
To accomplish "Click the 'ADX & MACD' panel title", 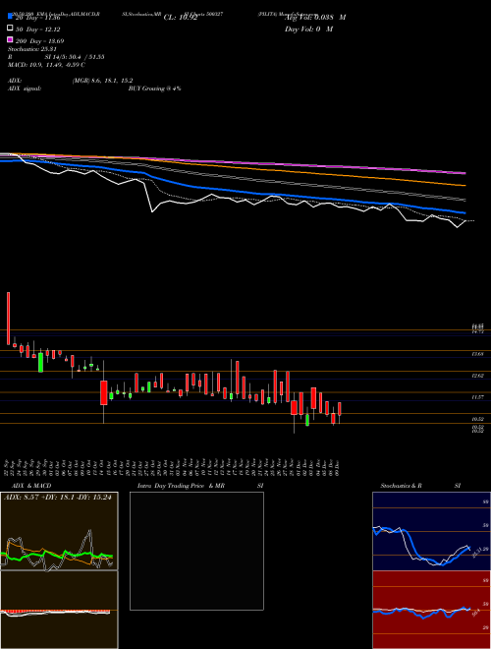I will [x=31, y=486].
